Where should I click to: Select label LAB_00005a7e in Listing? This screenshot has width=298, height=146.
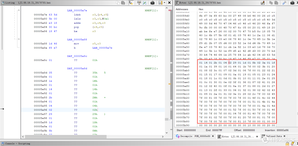pos(77,10)
